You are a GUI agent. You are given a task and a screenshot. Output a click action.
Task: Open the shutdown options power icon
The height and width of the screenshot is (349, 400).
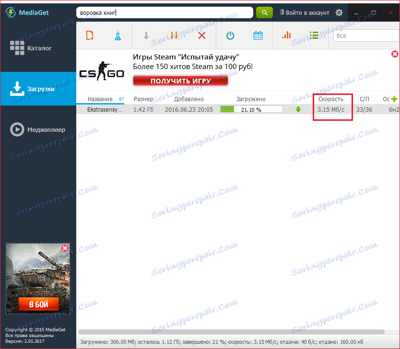pyautogui.click(x=230, y=35)
